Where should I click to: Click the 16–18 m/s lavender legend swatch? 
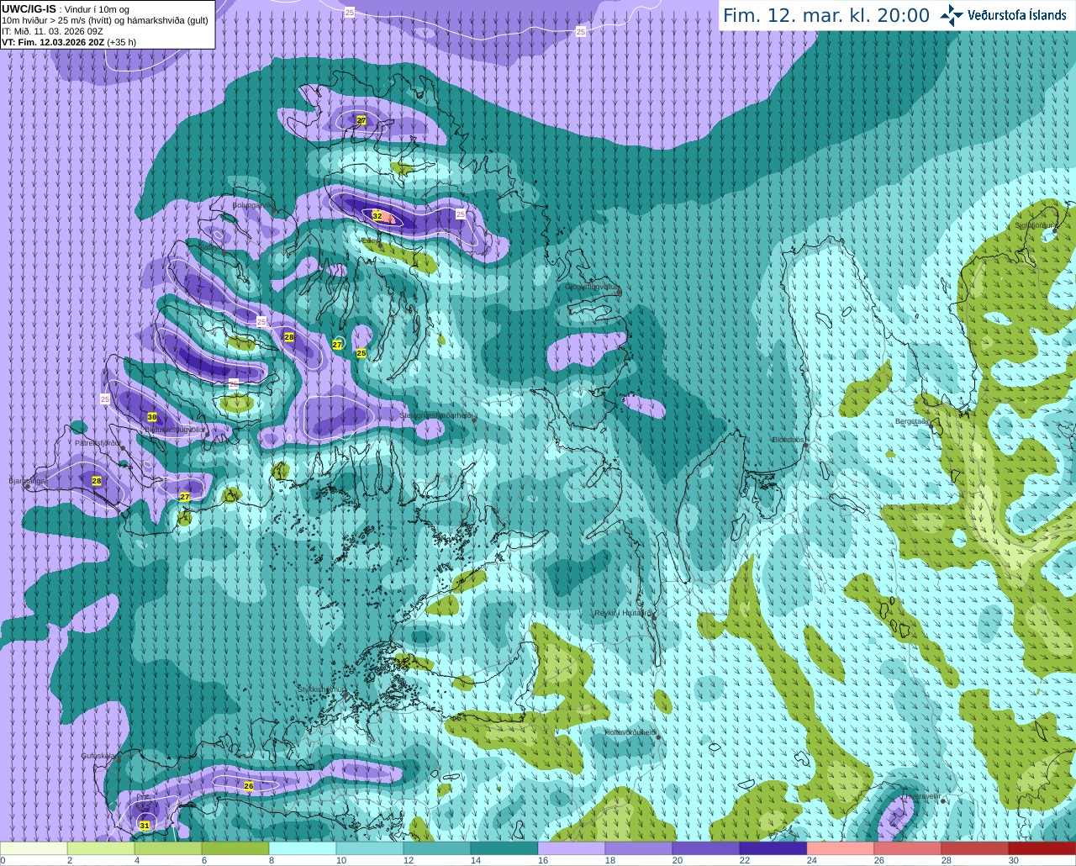[572, 848]
